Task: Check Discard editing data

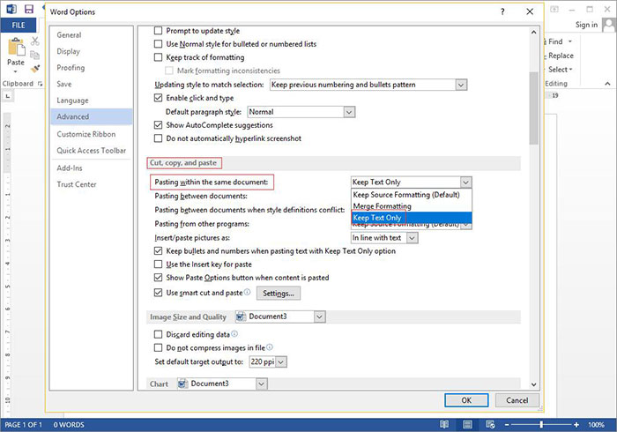Action: tap(158, 334)
